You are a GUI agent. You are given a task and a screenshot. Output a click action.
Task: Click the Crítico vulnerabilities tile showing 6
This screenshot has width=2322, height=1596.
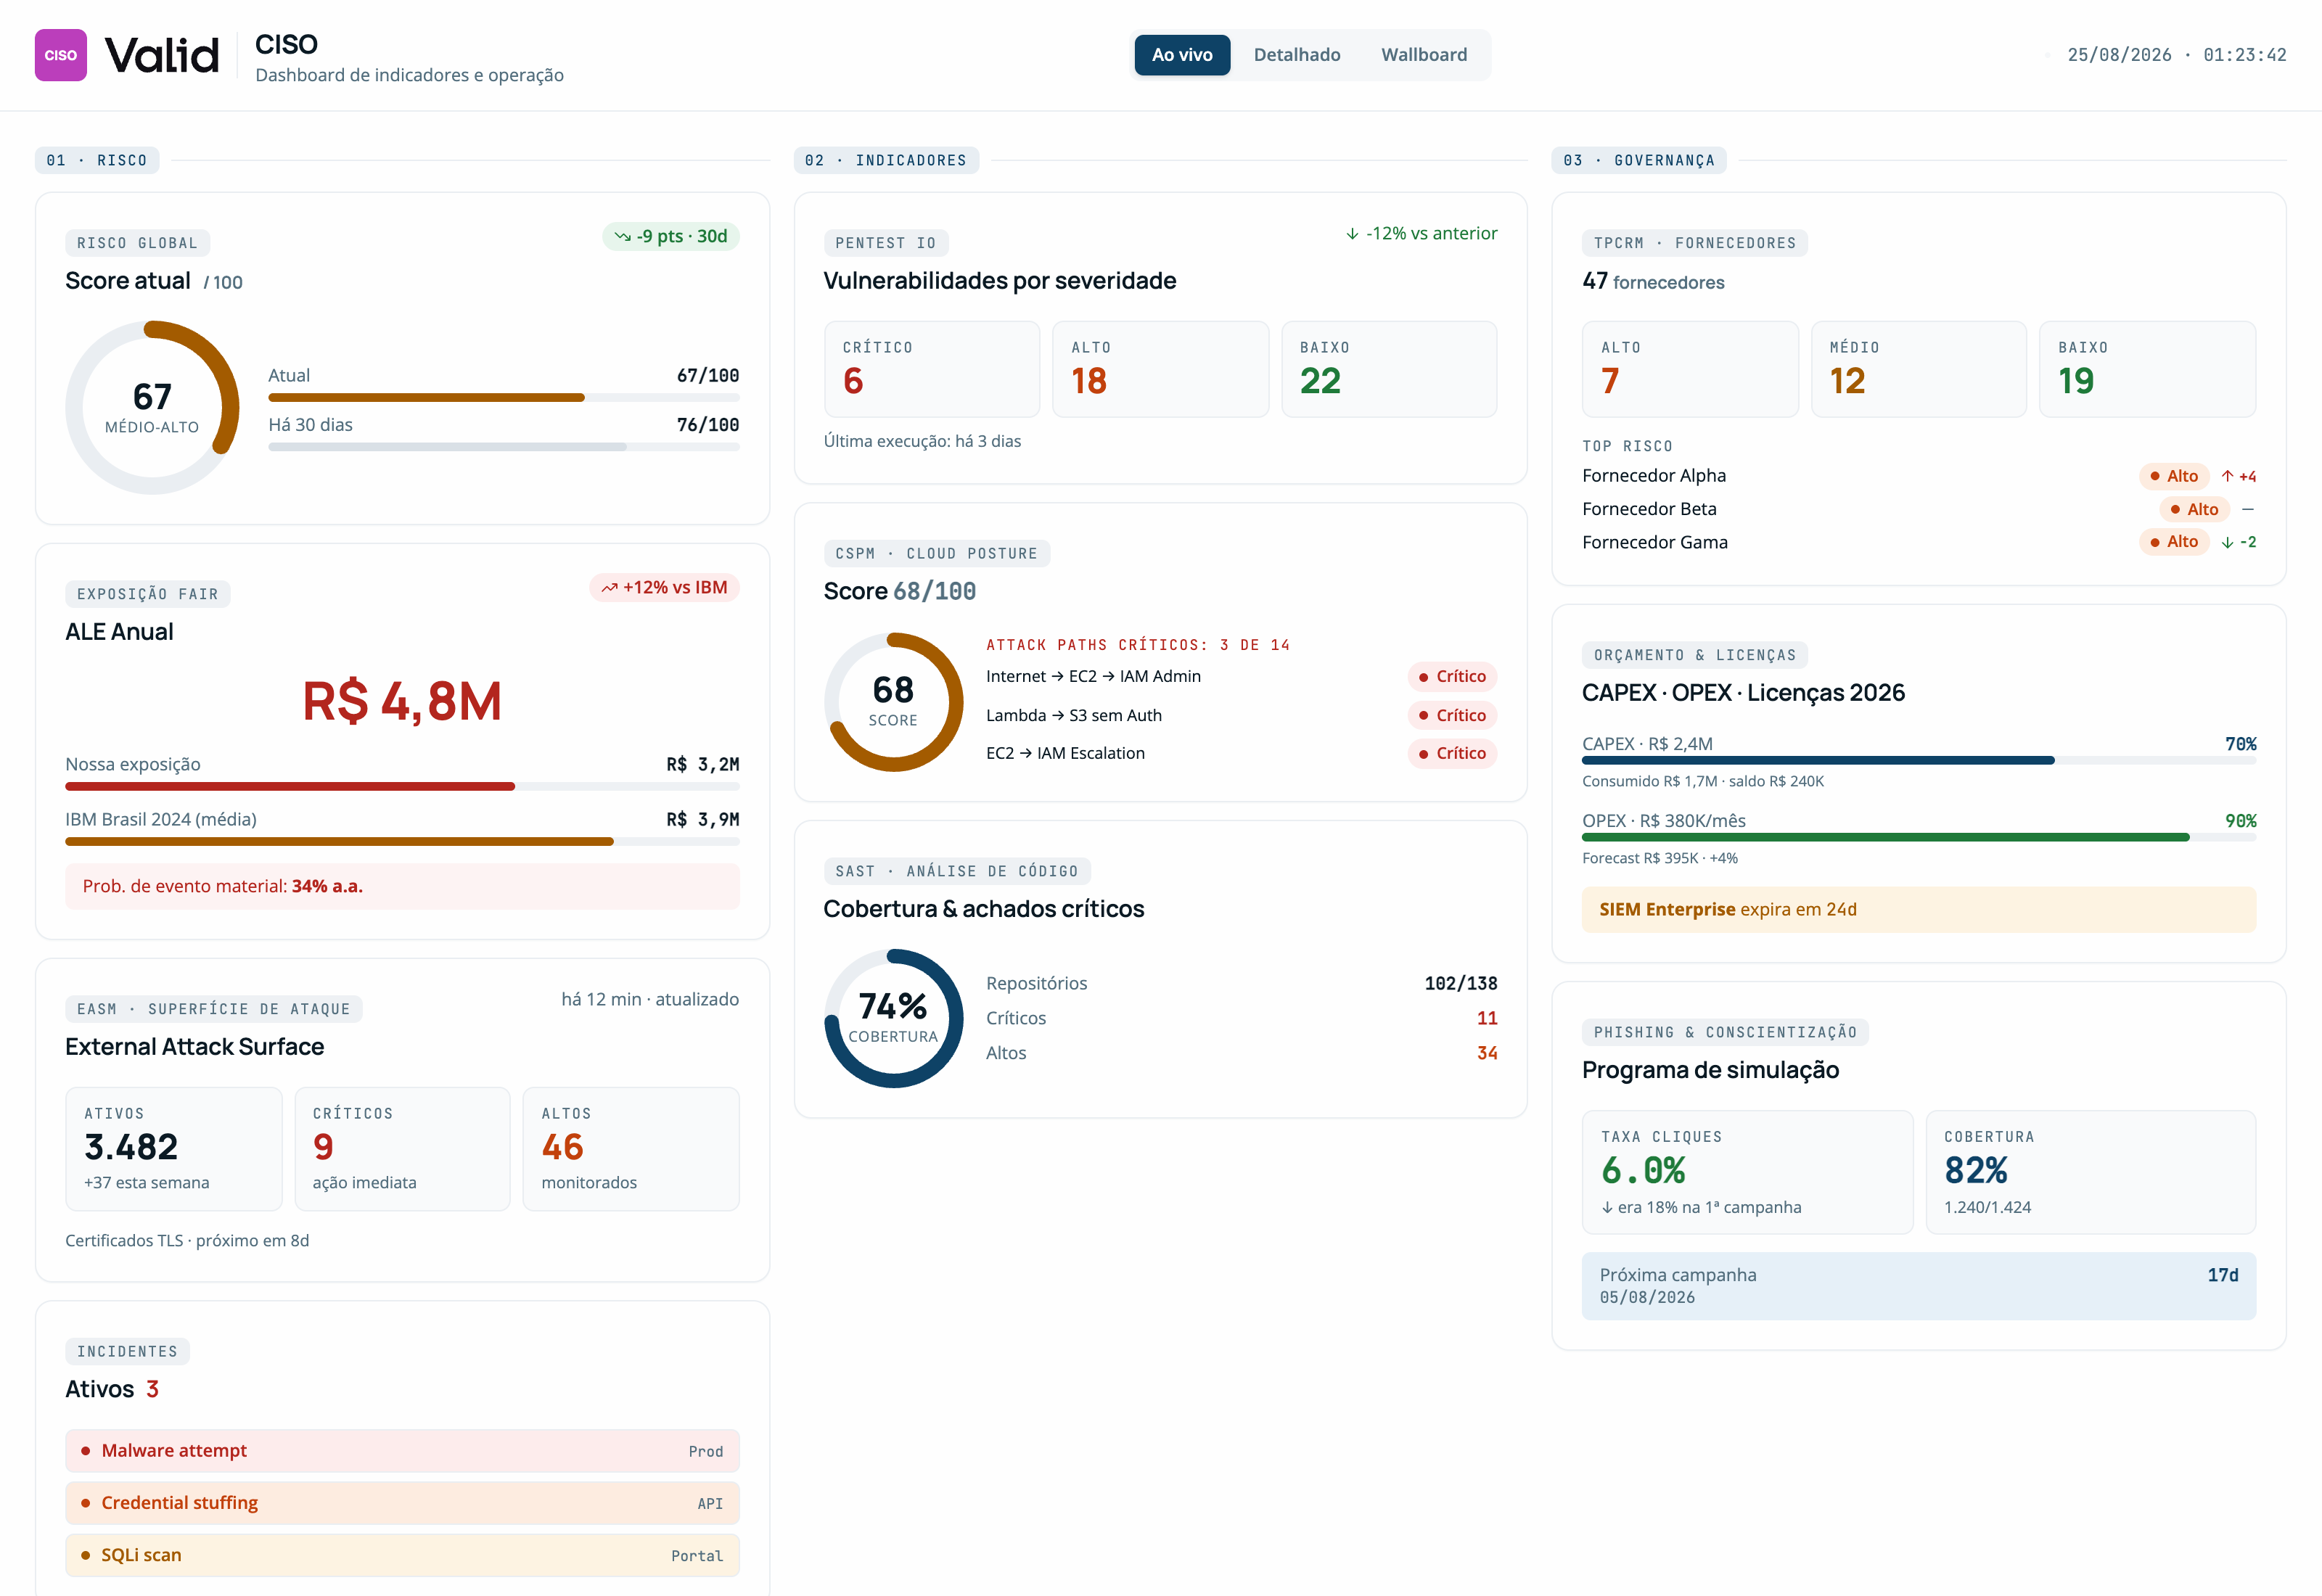click(931, 369)
